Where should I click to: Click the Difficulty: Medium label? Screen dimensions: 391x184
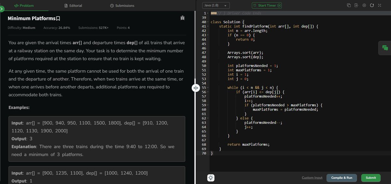pyautogui.click(x=22, y=28)
